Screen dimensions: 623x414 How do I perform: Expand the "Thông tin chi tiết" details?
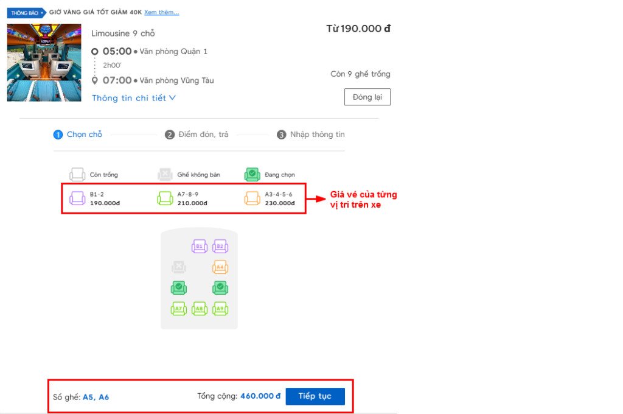(134, 98)
